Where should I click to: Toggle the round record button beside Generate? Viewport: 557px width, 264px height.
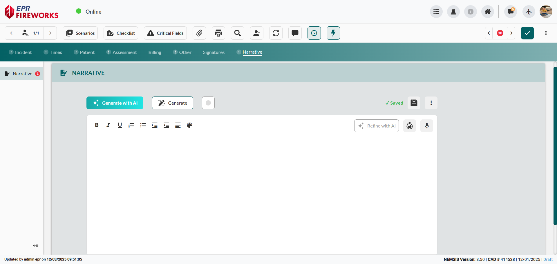(208, 103)
